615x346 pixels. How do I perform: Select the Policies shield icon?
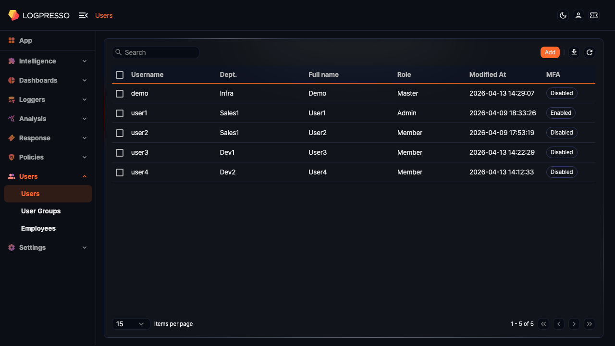pyautogui.click(x=12, y=157)
